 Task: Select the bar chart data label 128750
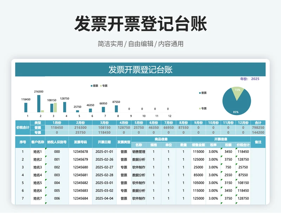coord(65,99)
